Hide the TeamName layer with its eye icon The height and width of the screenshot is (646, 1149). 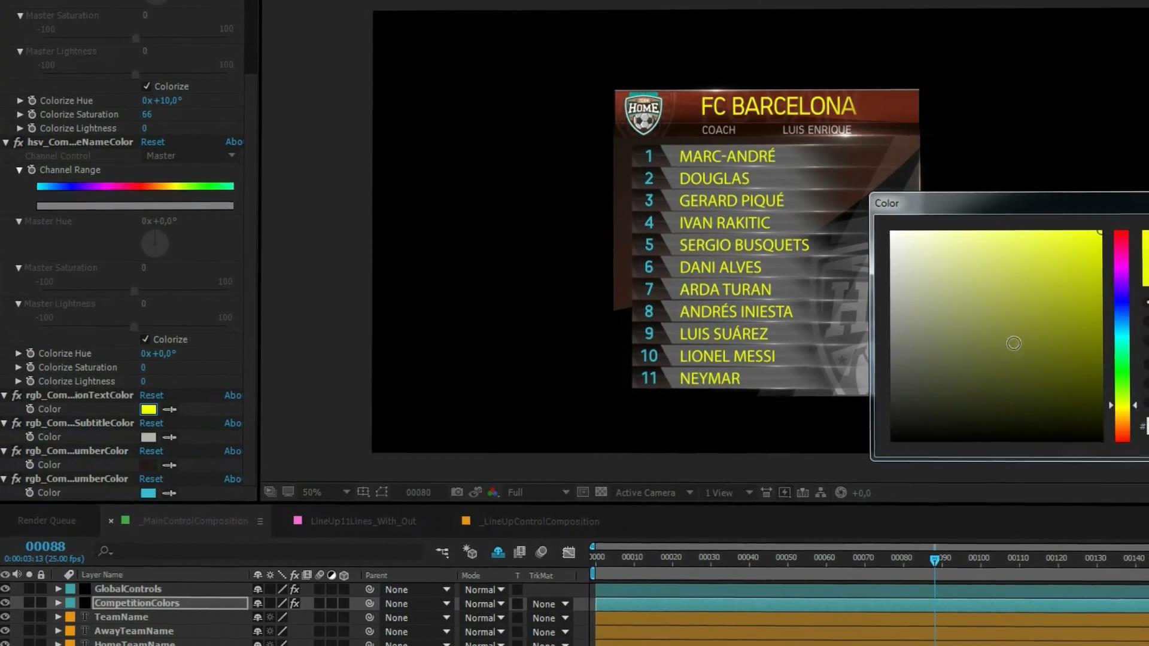(5, 617)
